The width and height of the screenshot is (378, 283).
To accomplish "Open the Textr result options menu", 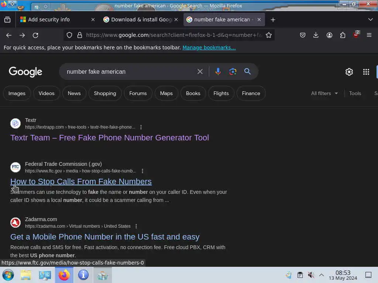I will [x=141, y=127].
